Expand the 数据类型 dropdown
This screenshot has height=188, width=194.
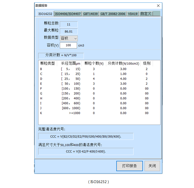(x=69, y=39)
